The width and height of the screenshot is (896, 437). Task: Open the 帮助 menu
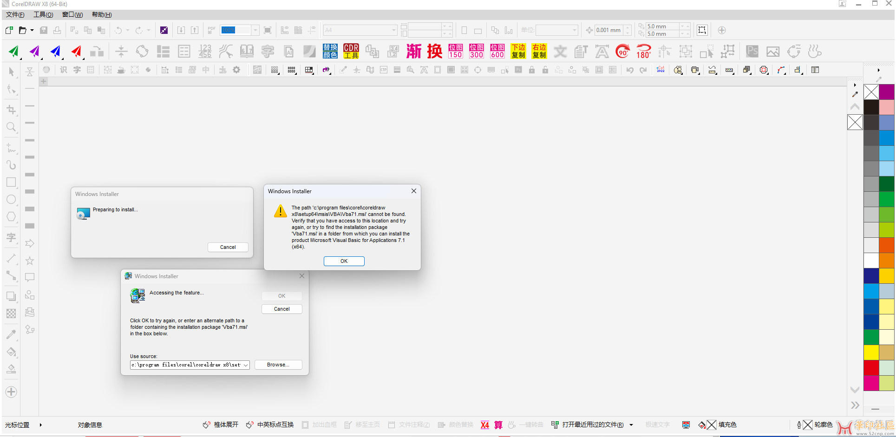pyautogui.click(x=102, y=15)
